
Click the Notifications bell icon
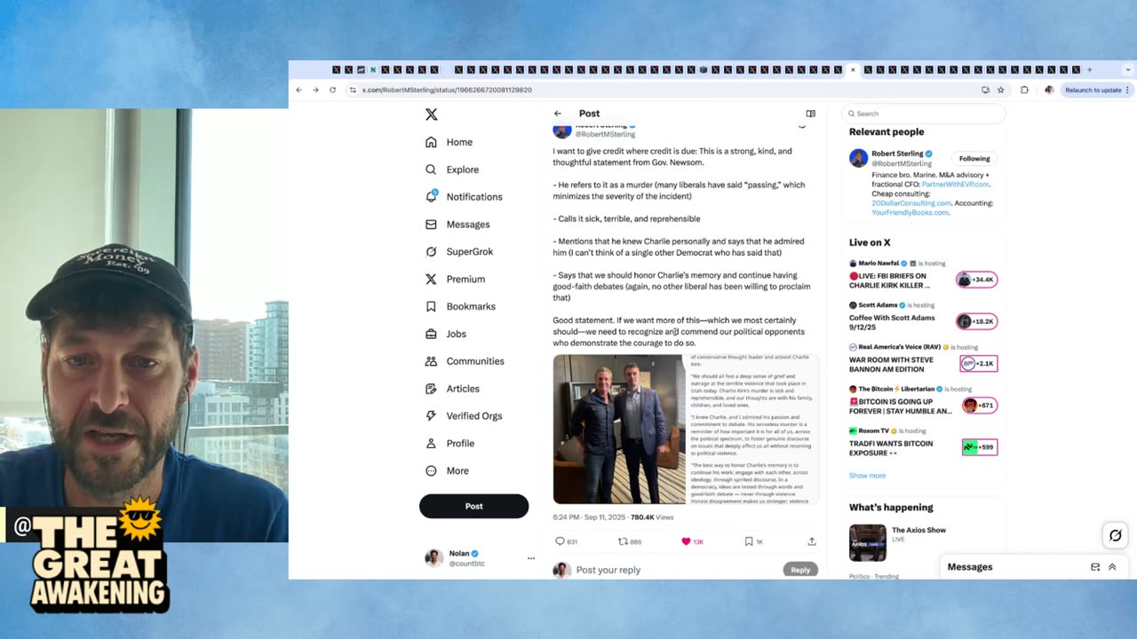pos(431,196)
